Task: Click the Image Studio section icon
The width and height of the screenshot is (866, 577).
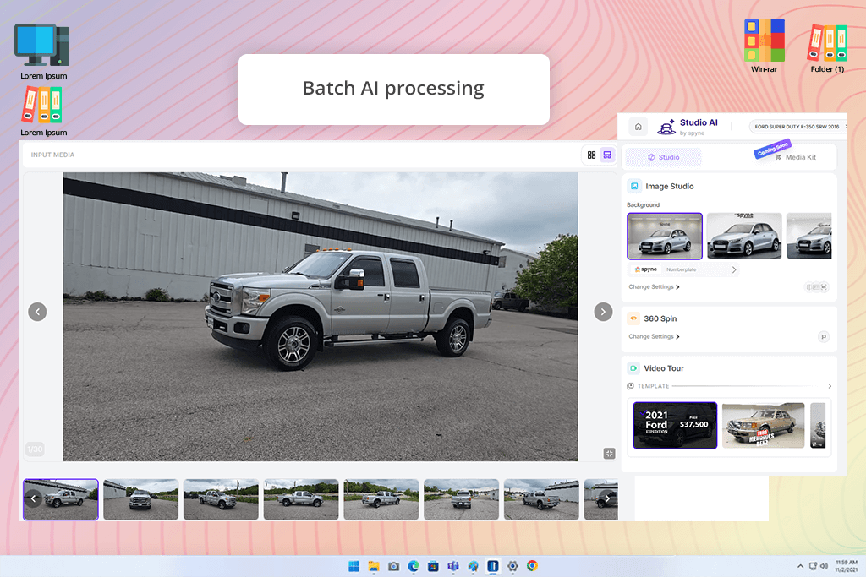Action: tap(634, 187)
